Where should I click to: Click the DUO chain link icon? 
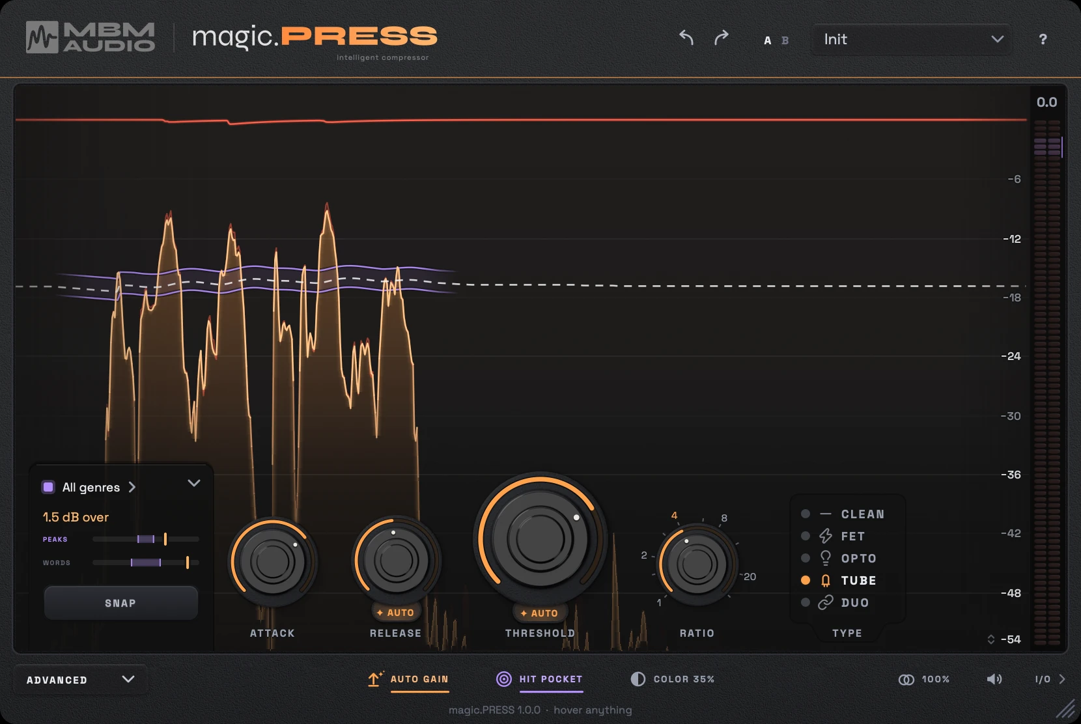(826, 602)
